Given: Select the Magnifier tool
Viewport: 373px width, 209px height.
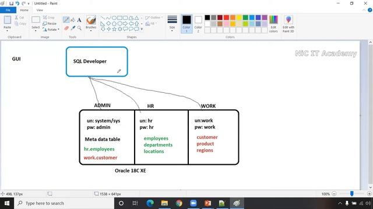Looking at the screenshot, I should (79, 28).
